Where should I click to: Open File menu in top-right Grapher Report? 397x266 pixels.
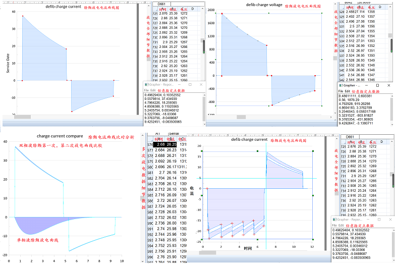[341, 90]
